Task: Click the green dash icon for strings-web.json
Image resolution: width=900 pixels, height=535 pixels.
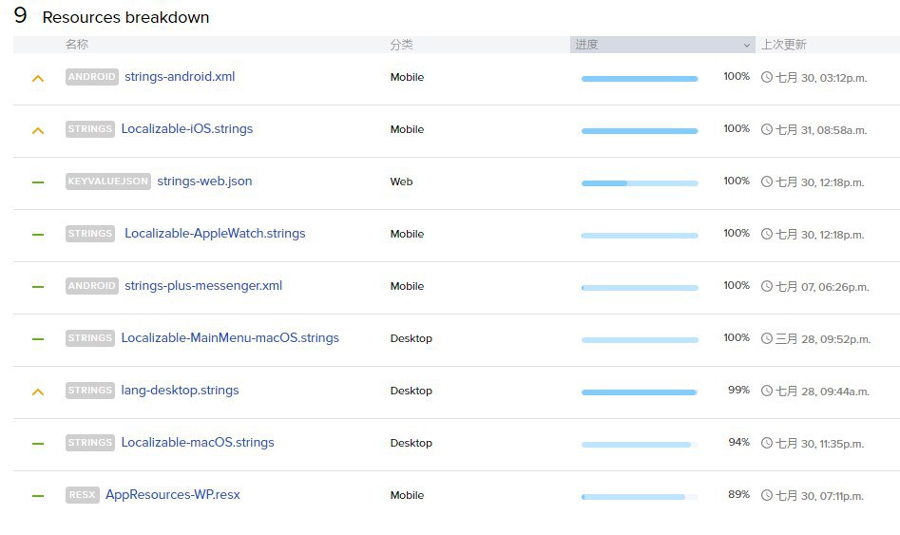Action: (x=38, y=182)
